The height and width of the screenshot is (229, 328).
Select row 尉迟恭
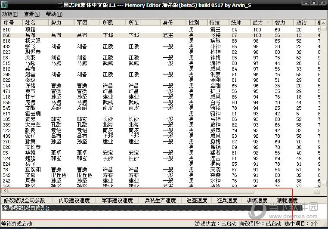tap(161, 52)
